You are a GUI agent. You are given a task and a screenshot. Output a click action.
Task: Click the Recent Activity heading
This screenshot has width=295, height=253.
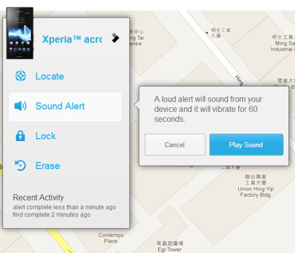pos(39,197)
